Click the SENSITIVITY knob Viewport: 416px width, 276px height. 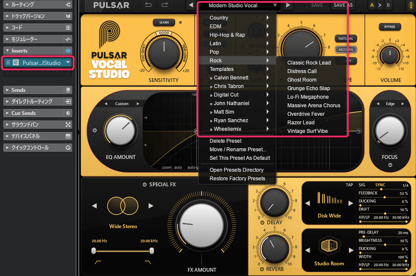click(164, 53)
